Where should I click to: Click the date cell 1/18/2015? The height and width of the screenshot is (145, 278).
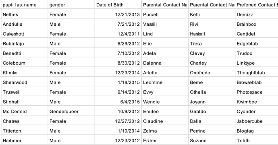pos(118,82)
